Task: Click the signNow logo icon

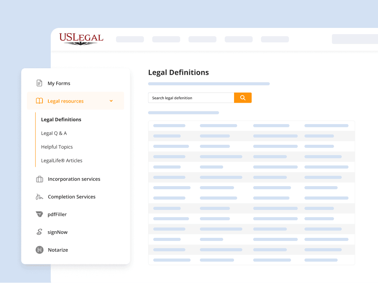Action: [39, 232]
